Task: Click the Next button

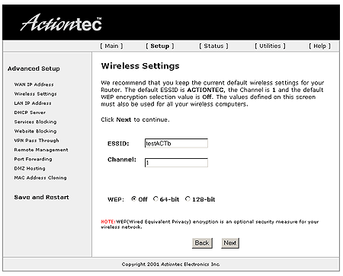Action: [230, 243]
